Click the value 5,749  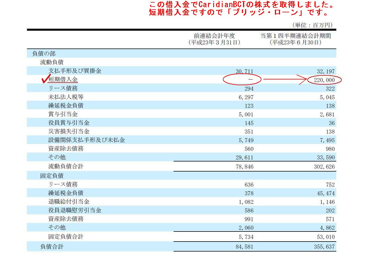click(x=246, y=140)
